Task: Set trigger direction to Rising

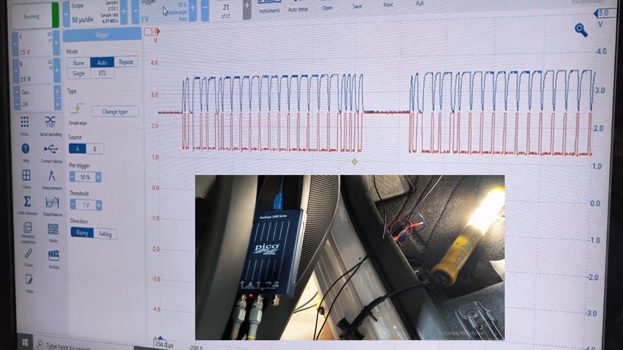Action: 82,233
